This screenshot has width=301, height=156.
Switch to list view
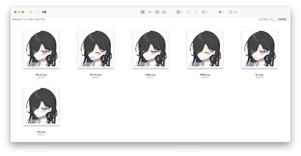coord(150,12)
